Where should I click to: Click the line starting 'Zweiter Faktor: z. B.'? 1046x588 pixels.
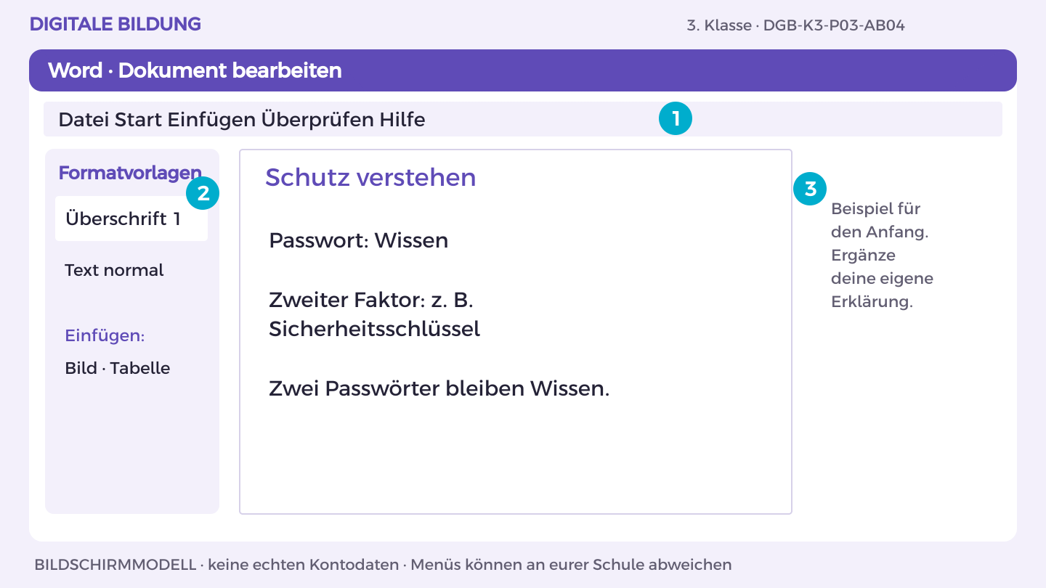(371, 300)
